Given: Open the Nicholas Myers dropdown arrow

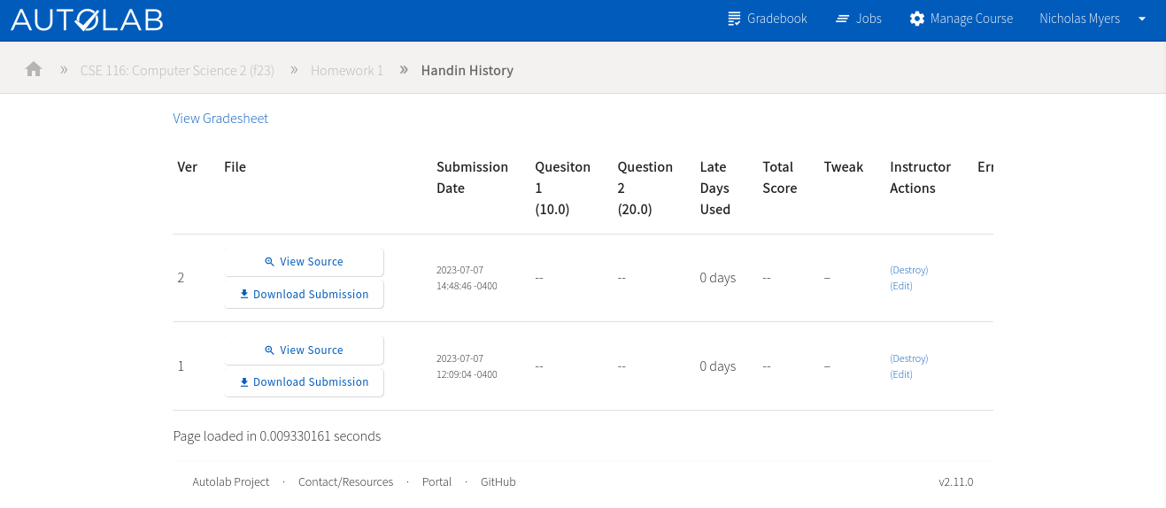Looking at the screenshot, I should [1142, 19].
